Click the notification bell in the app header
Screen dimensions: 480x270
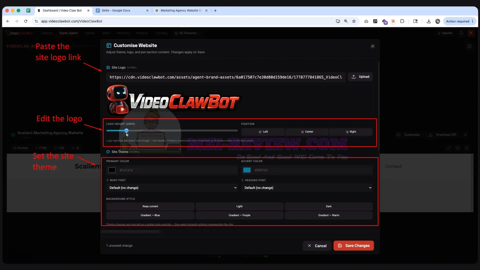(461, 33)
